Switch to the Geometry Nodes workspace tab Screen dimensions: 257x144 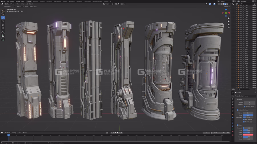(x=97, y=1)
